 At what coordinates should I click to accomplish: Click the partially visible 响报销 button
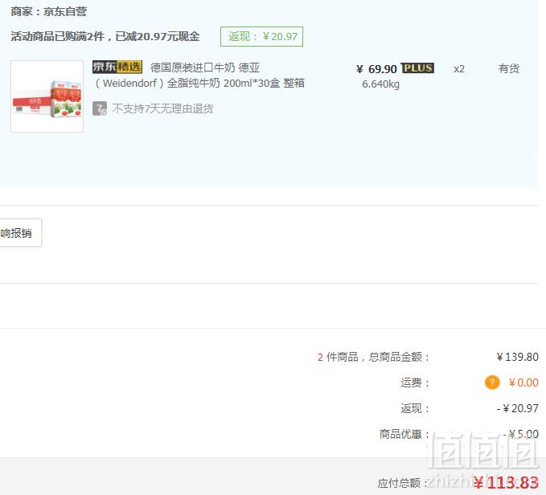[20, 233]
